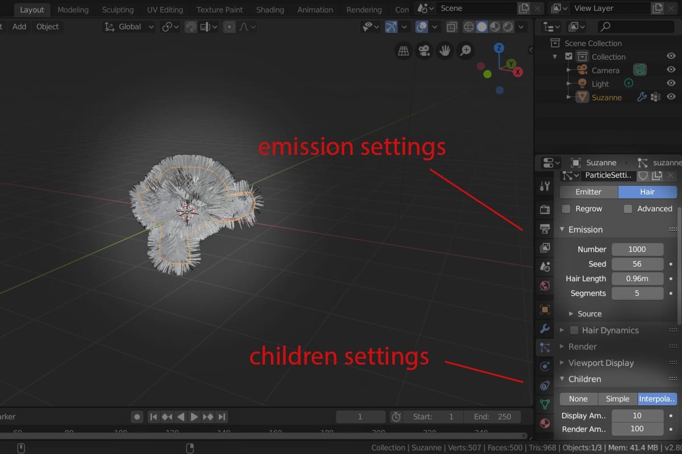
Task: Select the Simple children type
Action: click(x=617, y=399)
